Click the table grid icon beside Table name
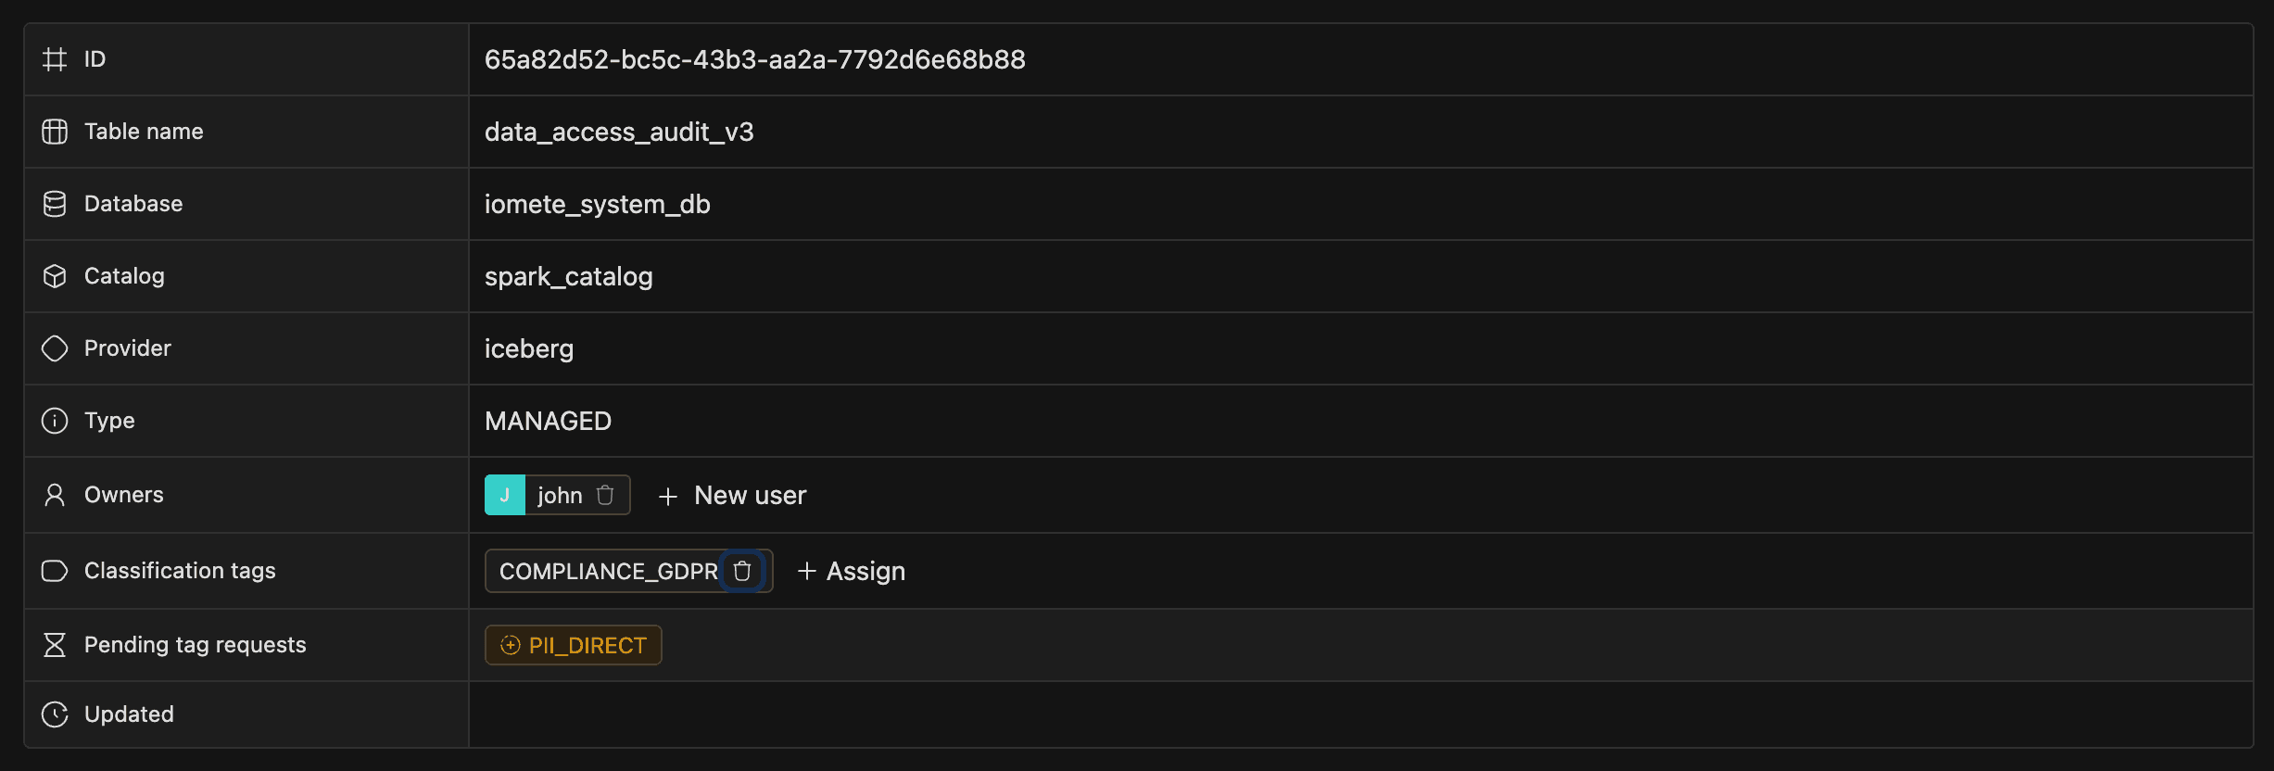The width and height of the screenshot is (2274, 771). pos(55,132)
